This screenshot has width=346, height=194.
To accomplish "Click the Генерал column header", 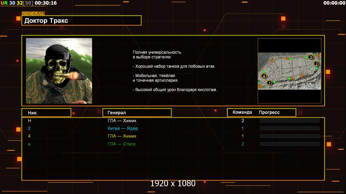I will coord(137,113).
